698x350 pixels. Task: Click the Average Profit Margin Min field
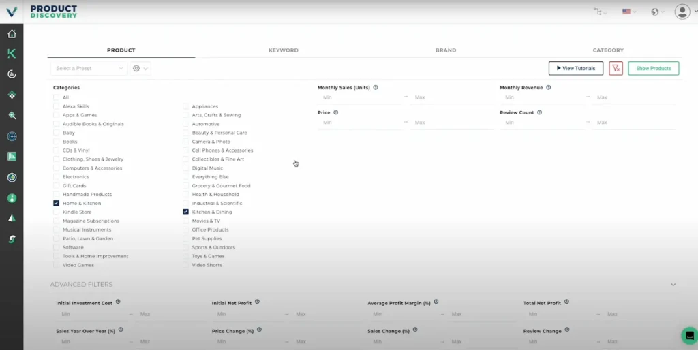[404, 314]
